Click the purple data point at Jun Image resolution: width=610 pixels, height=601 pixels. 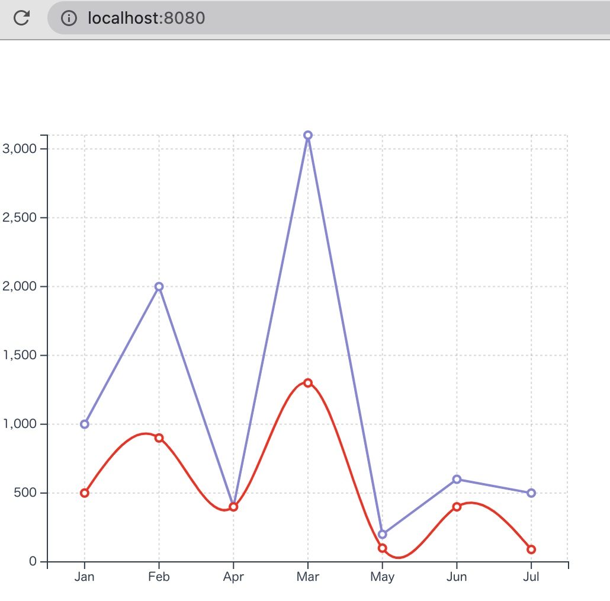pyautogui.click(x=457, y=479)
